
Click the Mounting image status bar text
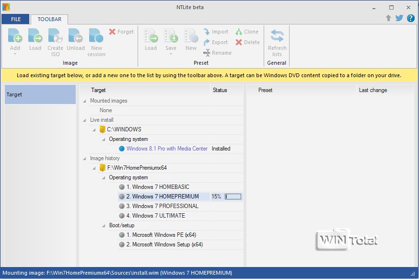(117, 273)
